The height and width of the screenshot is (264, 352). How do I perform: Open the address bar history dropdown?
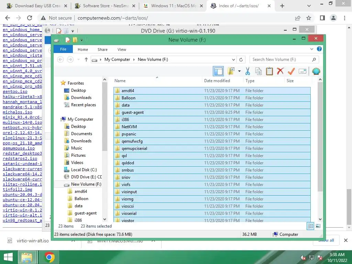233,60
